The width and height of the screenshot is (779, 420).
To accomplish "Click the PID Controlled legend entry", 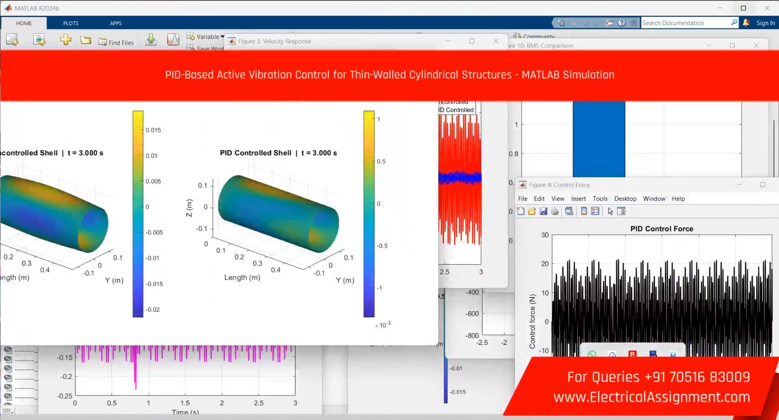I will click(x=456, y=110).
